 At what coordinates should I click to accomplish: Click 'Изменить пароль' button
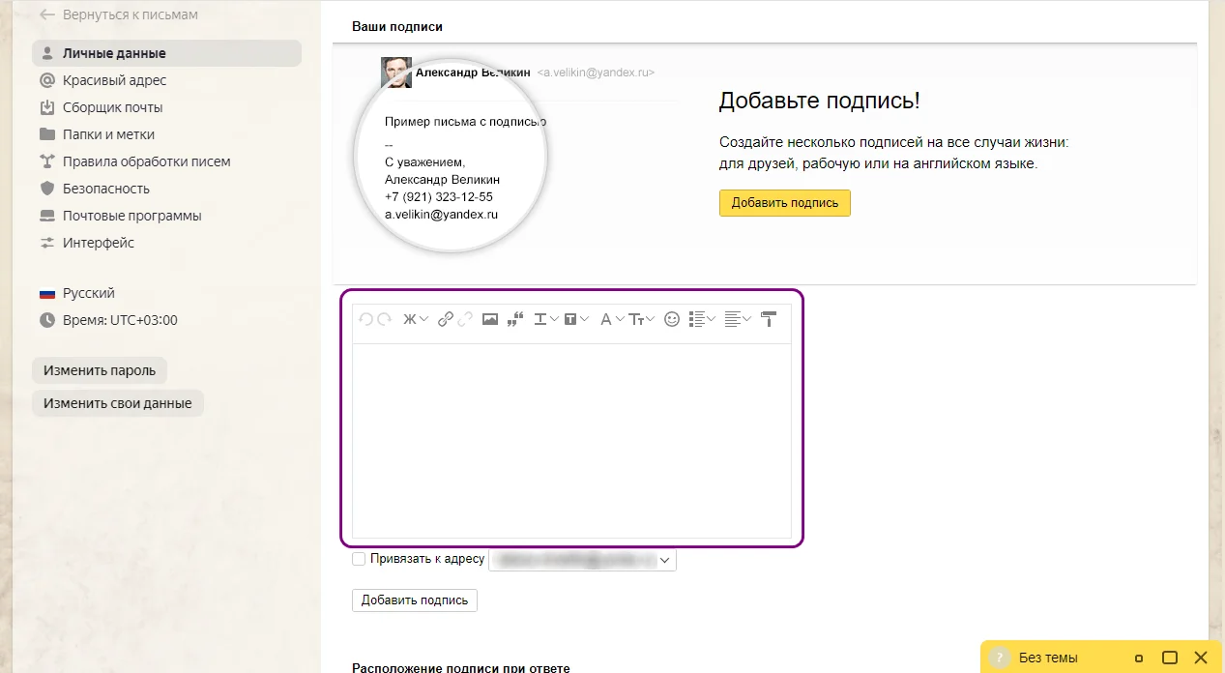[100, 370]
